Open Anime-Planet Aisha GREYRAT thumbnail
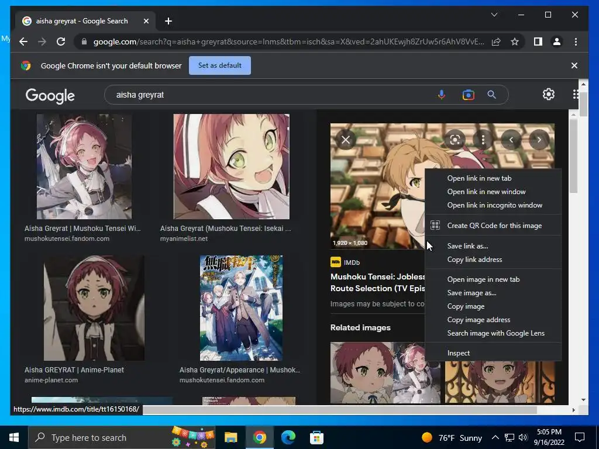 click(x=94, y=308)
